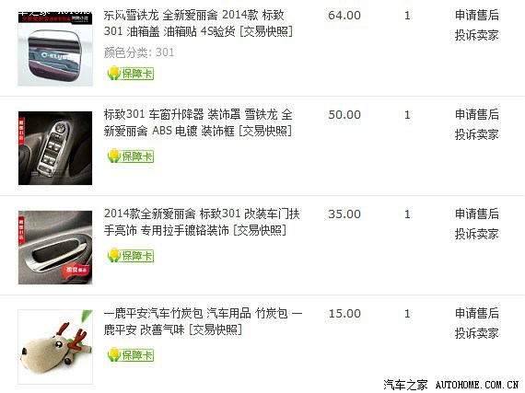The width and height of the screenshot is (525, 393).
Task: Click 申请售后 for the 64.00 fuel cap order
Action: point(477,16)
